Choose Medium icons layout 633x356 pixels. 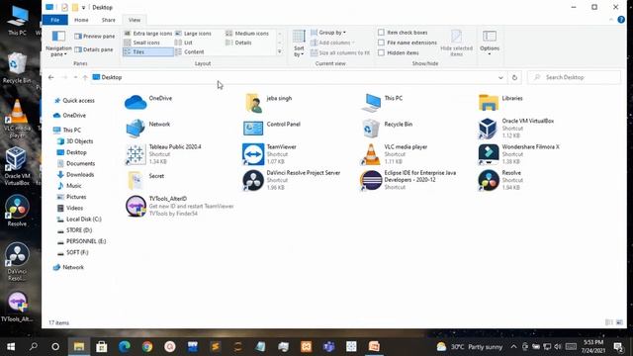tap(247, 34)
